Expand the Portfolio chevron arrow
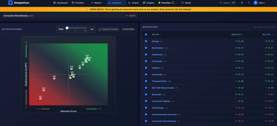 86,3
